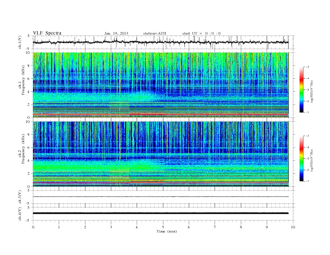Screen dimensions: 330x255
Task: Click the ch.2 colorbar log(PSD) label
Action: [x=312, y=160]
